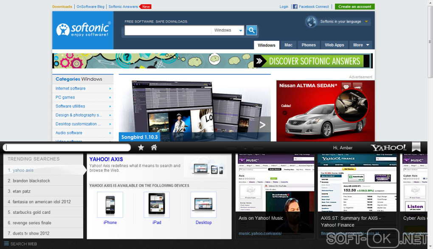Viewport: 433px width, 249px height.
Task: Click in the Yahoo Axis search box
Action: 67,148
